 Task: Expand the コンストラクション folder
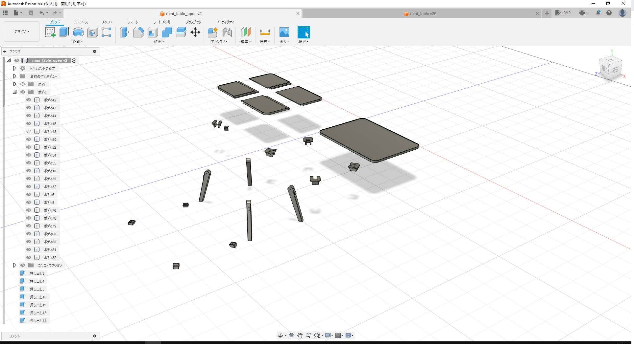(x=14, y=265)
